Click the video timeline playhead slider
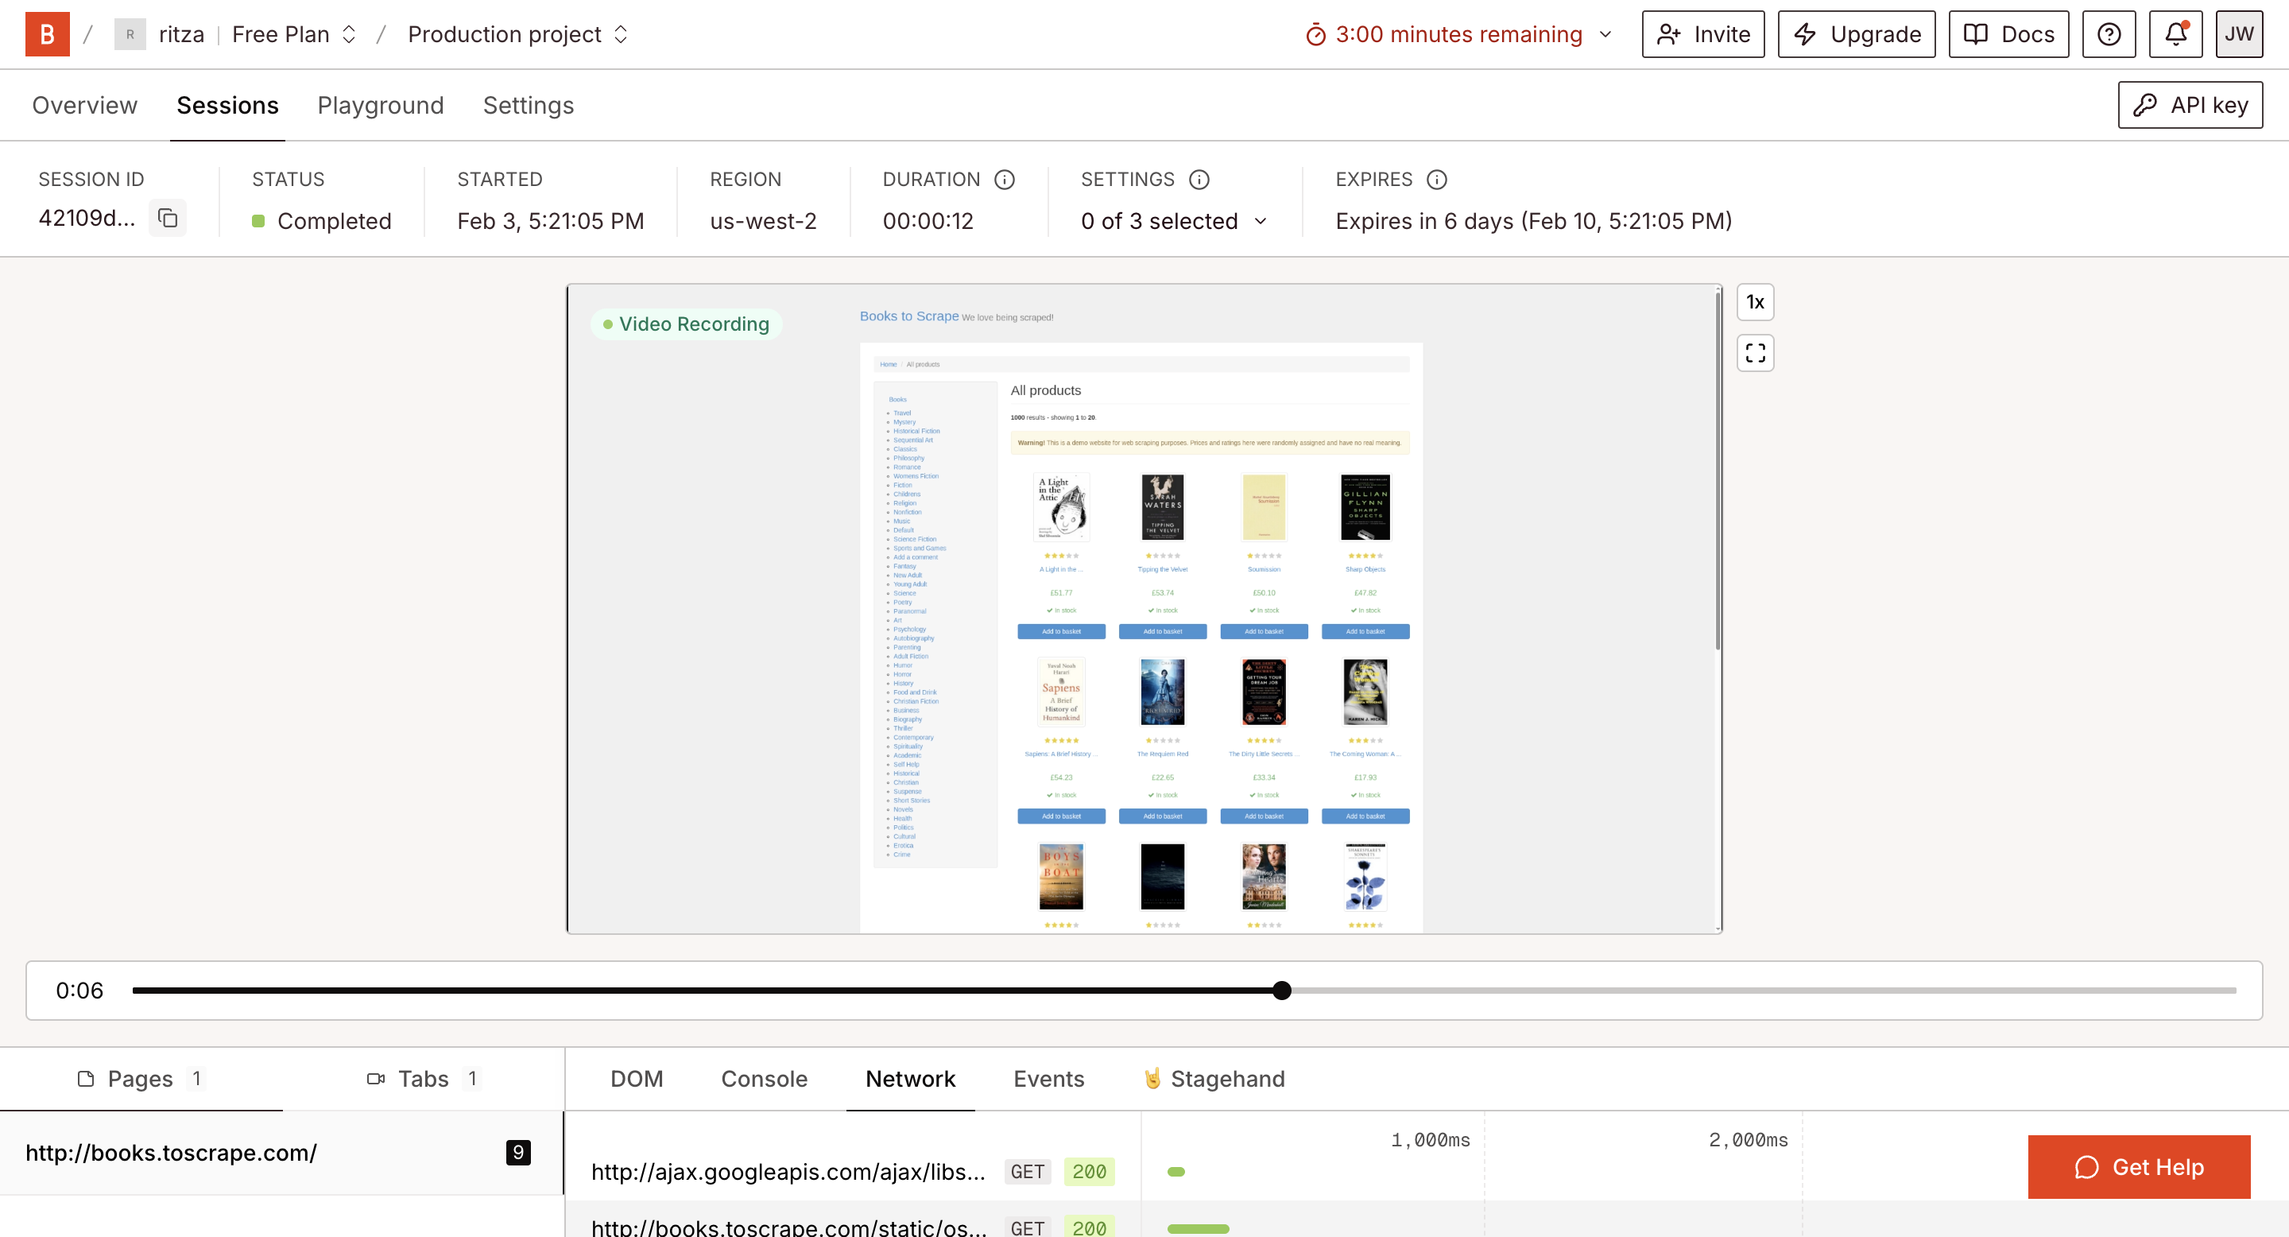The width and height of the screenshot is (2289, 1237). [x=1281, y=991]
